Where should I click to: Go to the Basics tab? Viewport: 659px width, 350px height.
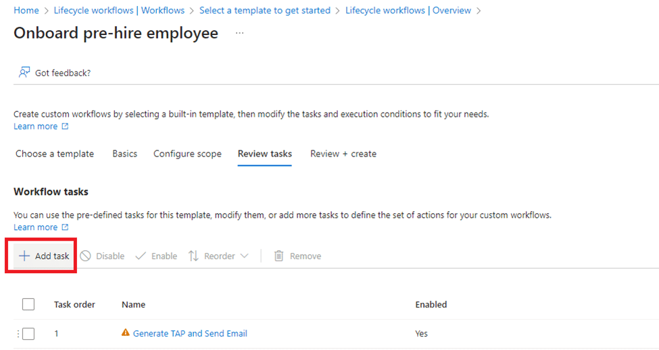tap(124, 154)
